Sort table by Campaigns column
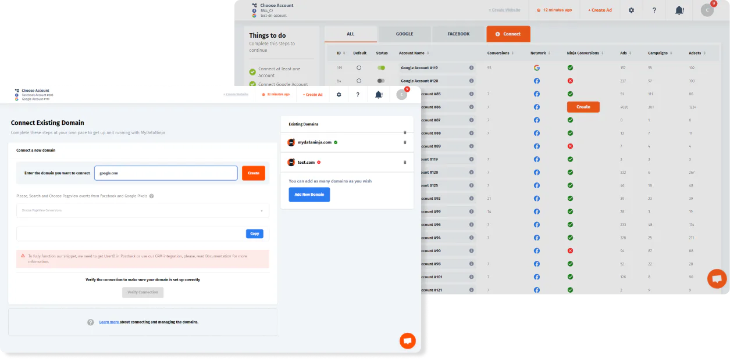 pyautogui.click(x=660, y=53)
